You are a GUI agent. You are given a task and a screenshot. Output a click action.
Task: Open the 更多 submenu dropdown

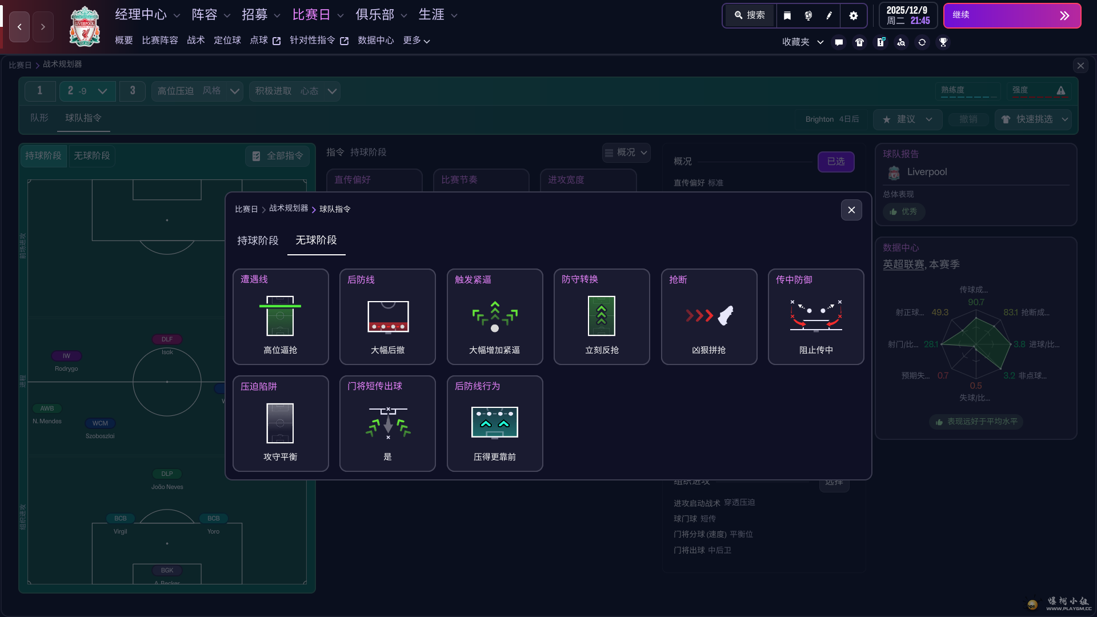(416, 41)
